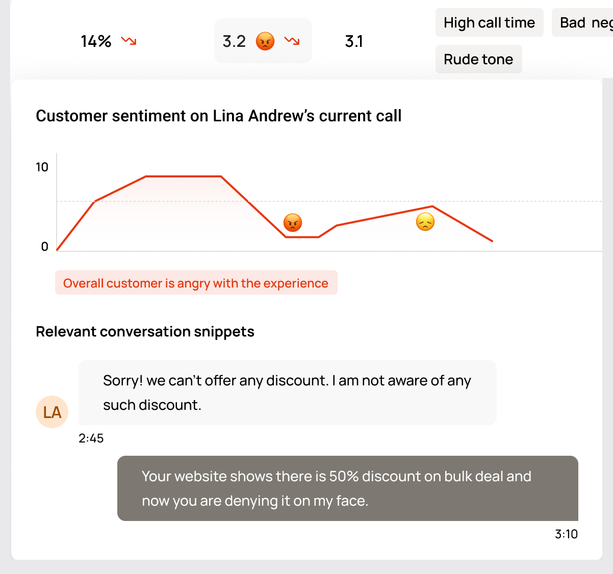
Task: Select the High call time tag
Action: coord(489,22)
